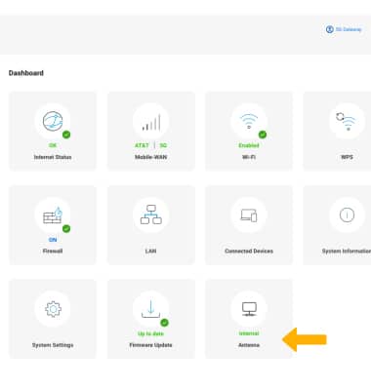The width and height of the screenshot is (371, 390).
Task: Click the System Information info icon
Action: (x=347, y=214)
